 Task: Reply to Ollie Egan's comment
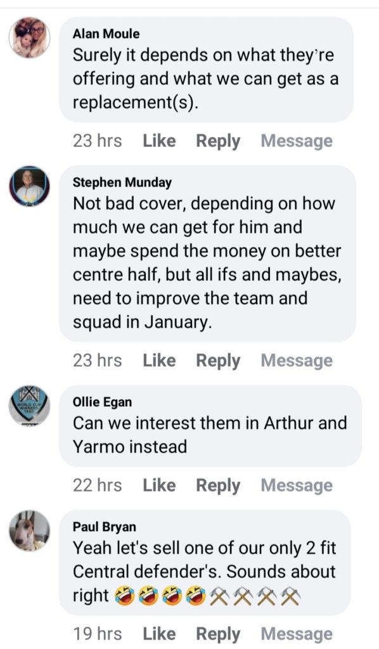tap(218, 485)
